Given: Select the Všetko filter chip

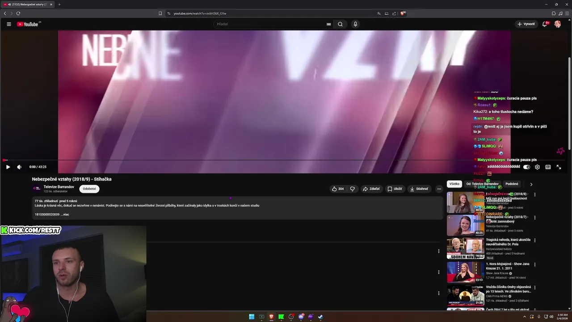Looking at the screenshot, I should click(454, 184).
